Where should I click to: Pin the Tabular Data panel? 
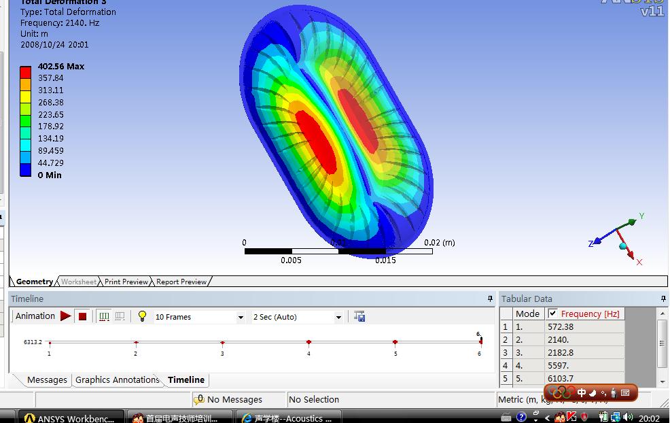pos(663,299)
